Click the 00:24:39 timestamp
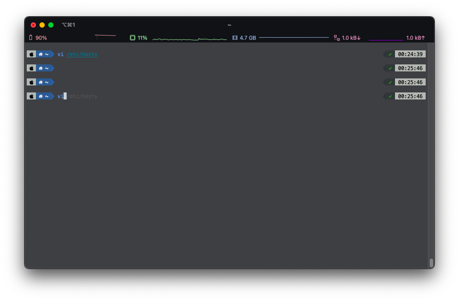Viewport: 459px width, 301px height. 410,54
